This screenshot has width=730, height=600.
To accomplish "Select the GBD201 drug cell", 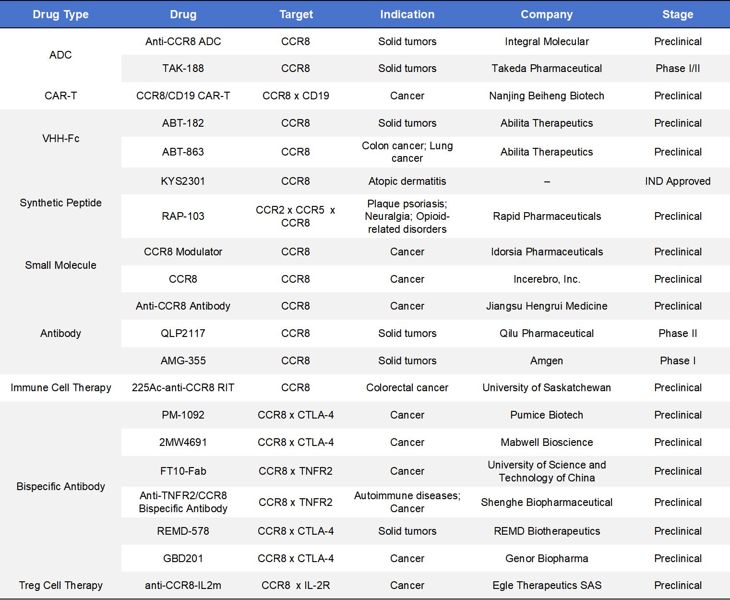I will [x=183, y=558].
